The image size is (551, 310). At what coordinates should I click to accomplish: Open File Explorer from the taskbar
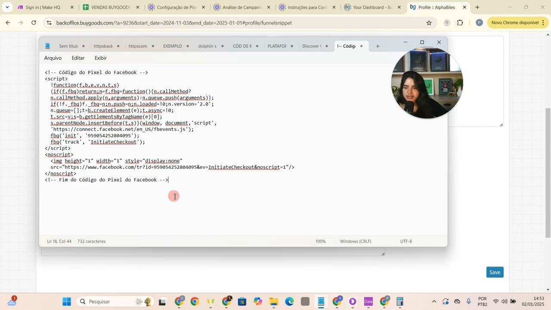[274, 302]
